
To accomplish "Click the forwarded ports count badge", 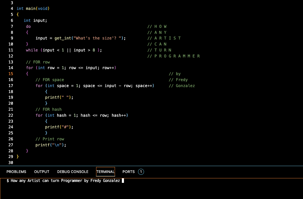I will coord(141,172).
